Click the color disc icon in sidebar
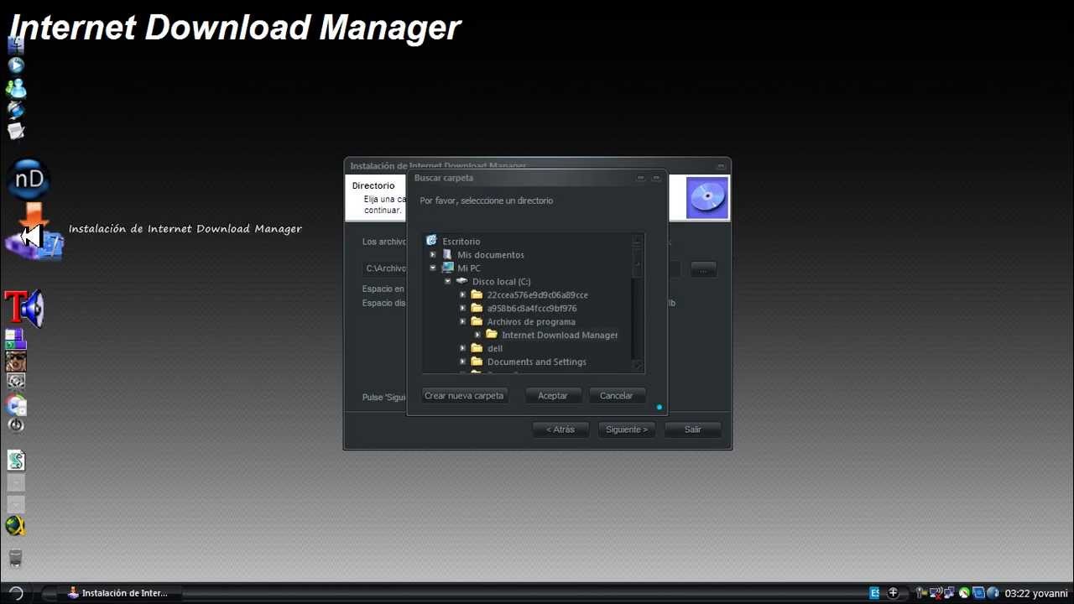 (16, 406)
